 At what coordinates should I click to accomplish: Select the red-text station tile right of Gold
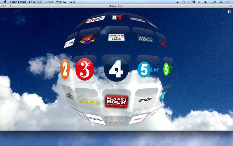(138, 119)
